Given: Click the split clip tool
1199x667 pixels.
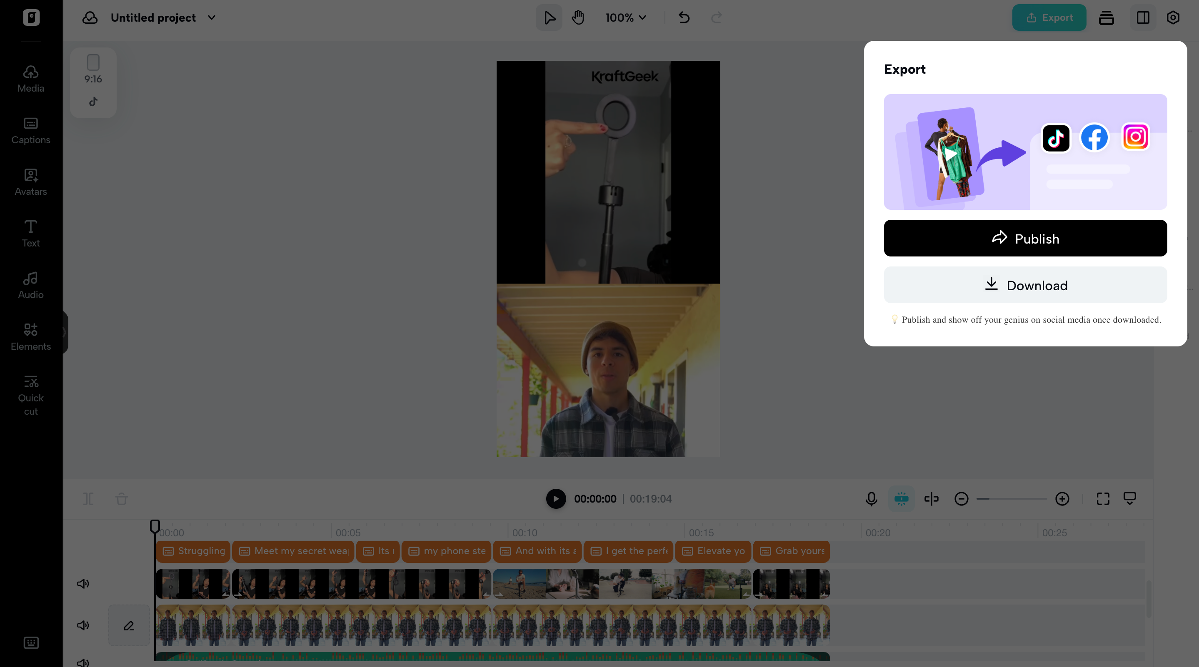Looking at the screenshot, I should (x=88, y=499).
